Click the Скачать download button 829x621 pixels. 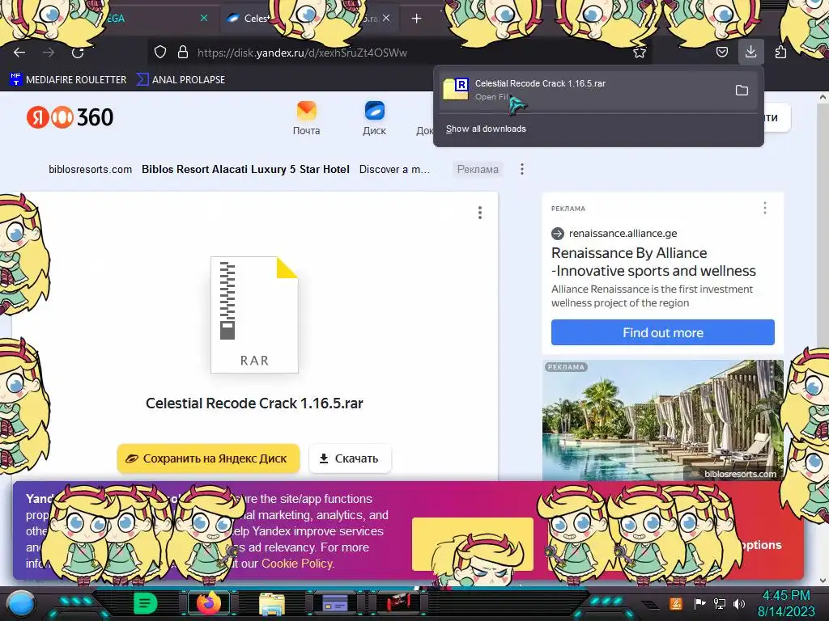350,458
